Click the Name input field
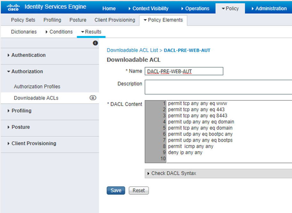Viewport: 292px width, 213px height. tap(184, 71)
